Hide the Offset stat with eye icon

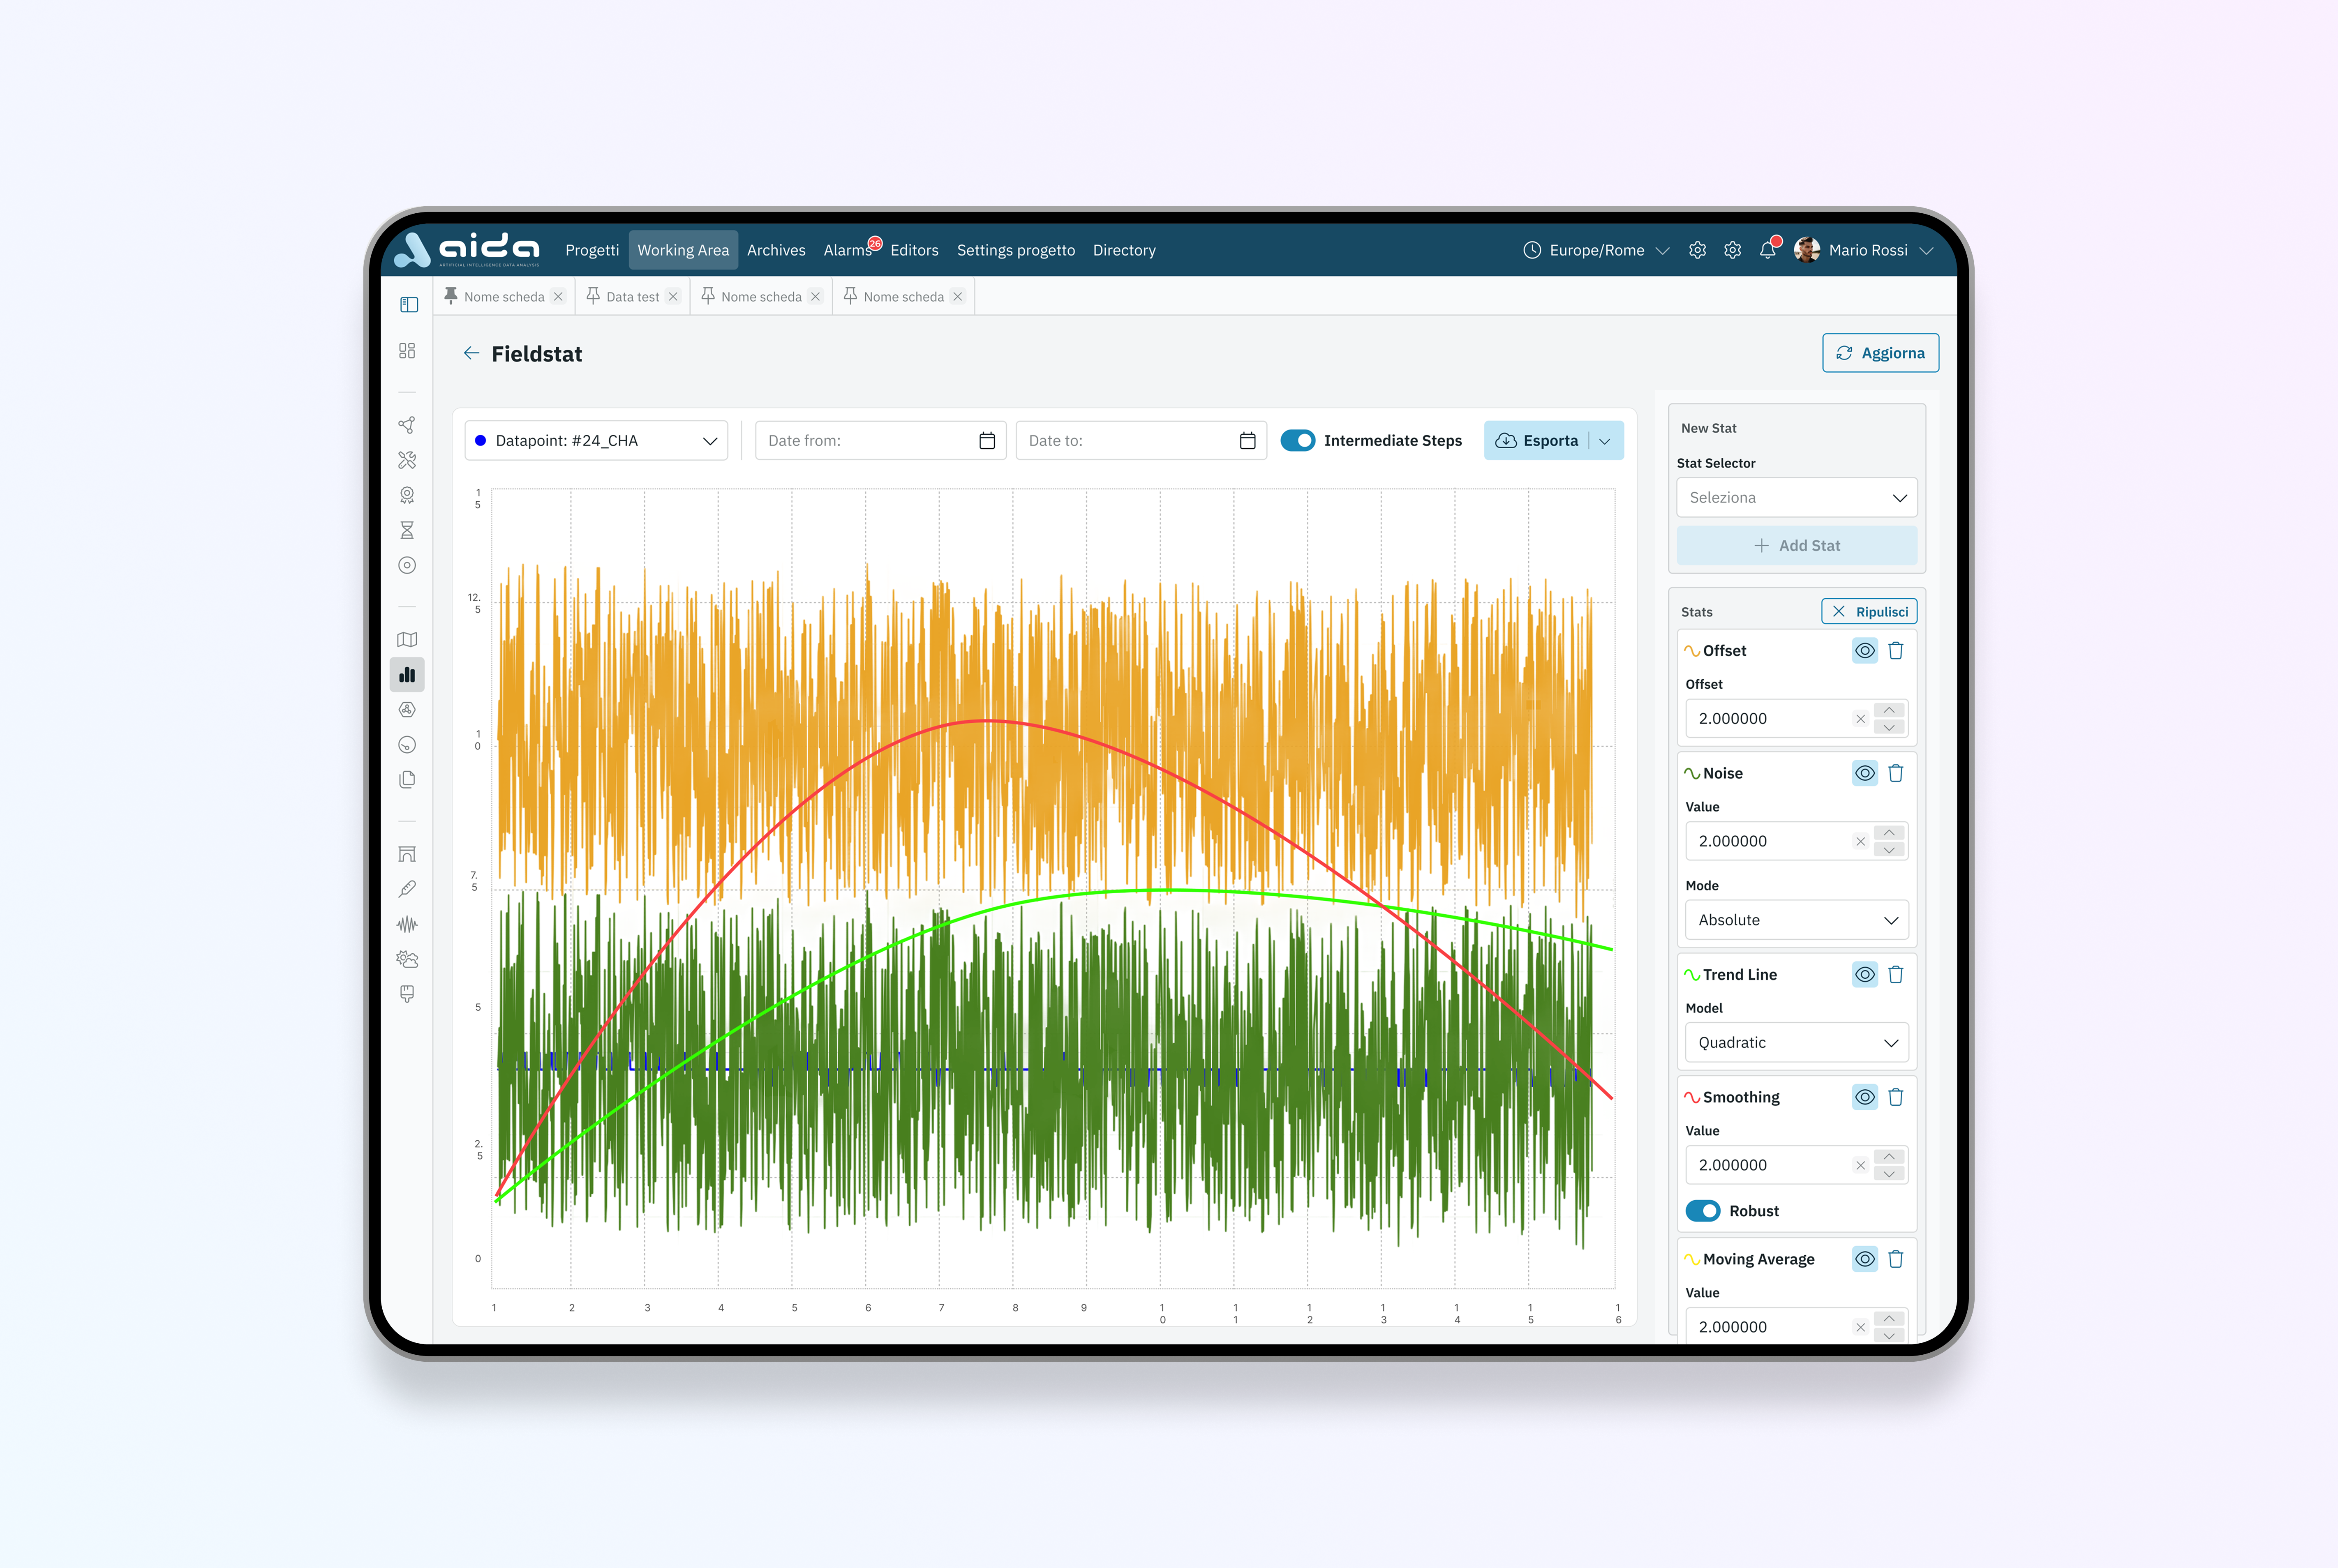tap(1865, 651)
